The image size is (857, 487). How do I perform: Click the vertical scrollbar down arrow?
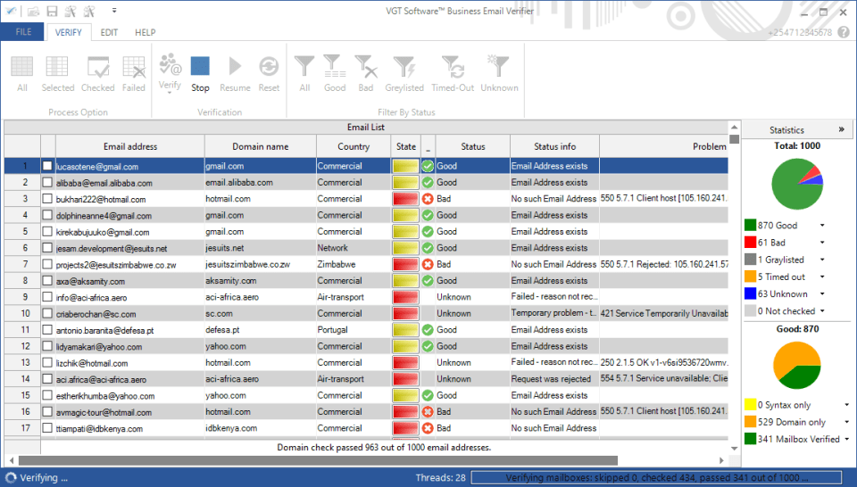[x=734, y=449]
